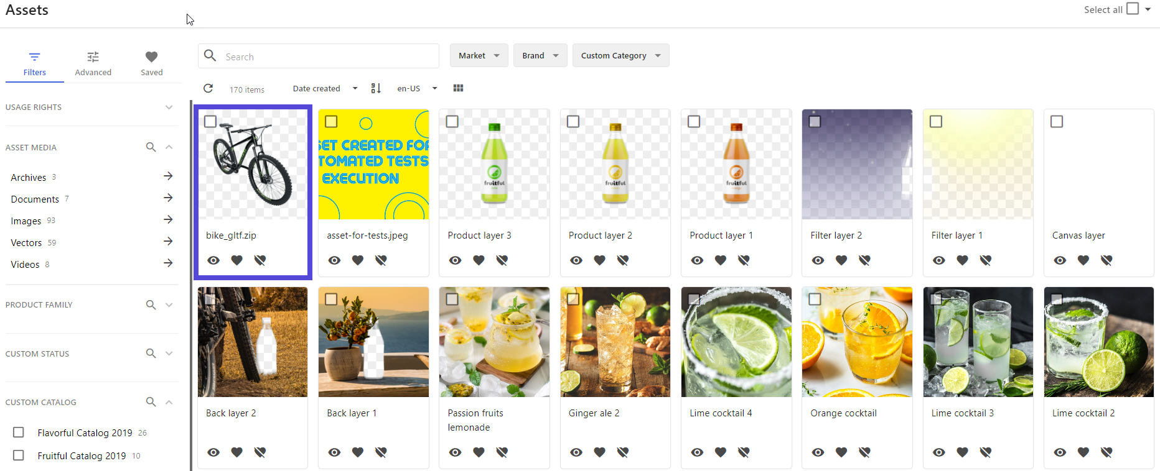Screen dimensions: 1160x471
Task: Preview Filter layer 2 with the eye icon
Action: (x=818, y=260)
